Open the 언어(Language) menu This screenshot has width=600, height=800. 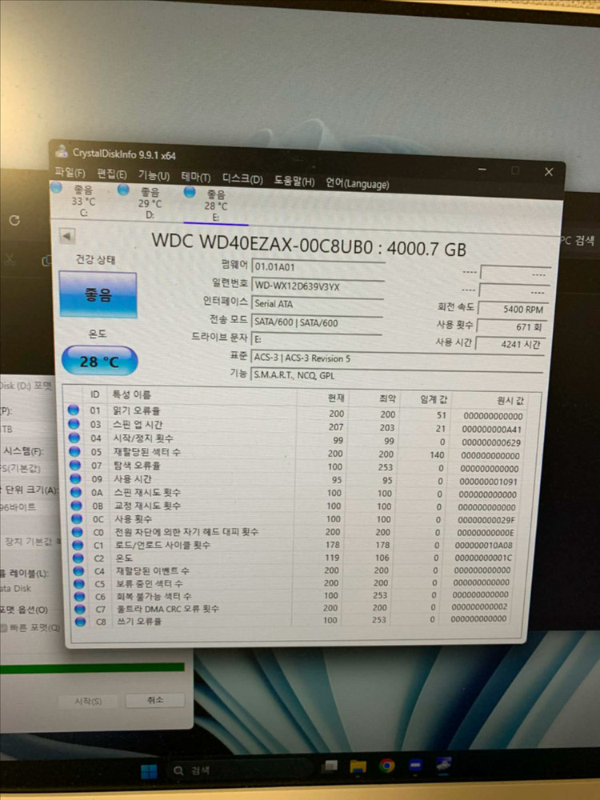coord(357,183)
